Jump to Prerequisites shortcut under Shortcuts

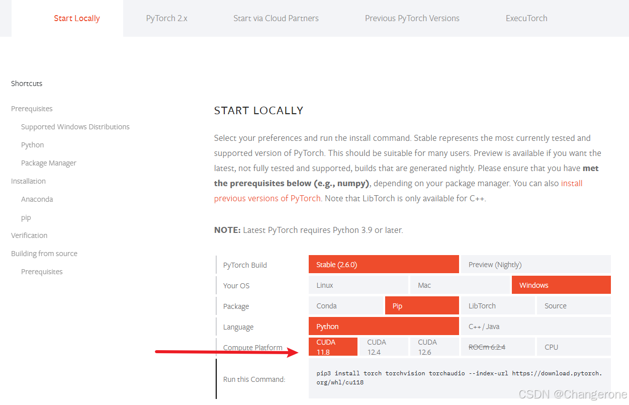click(x=32, y=109)
